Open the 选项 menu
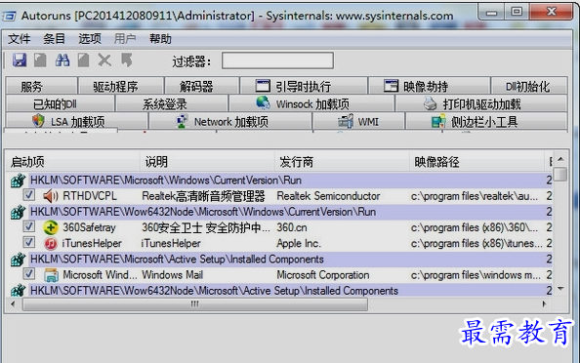 [x=90, y=39]
